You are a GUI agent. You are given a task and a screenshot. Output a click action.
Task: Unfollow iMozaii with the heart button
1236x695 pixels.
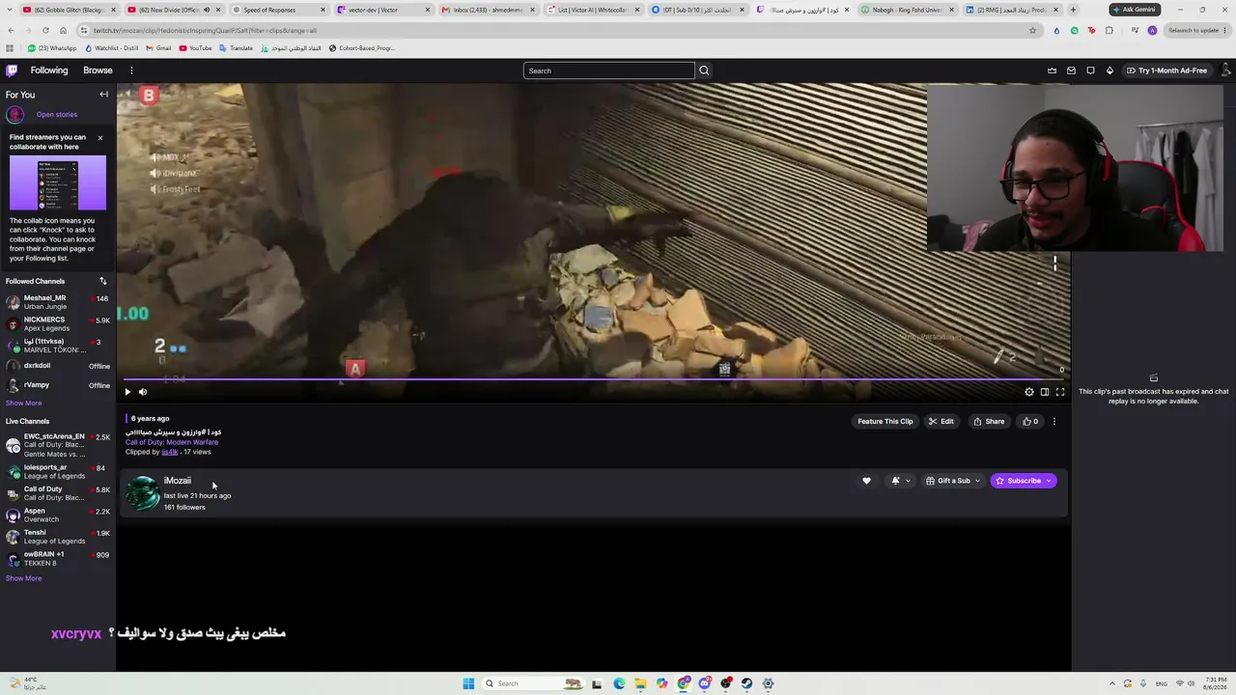point(866,481)
